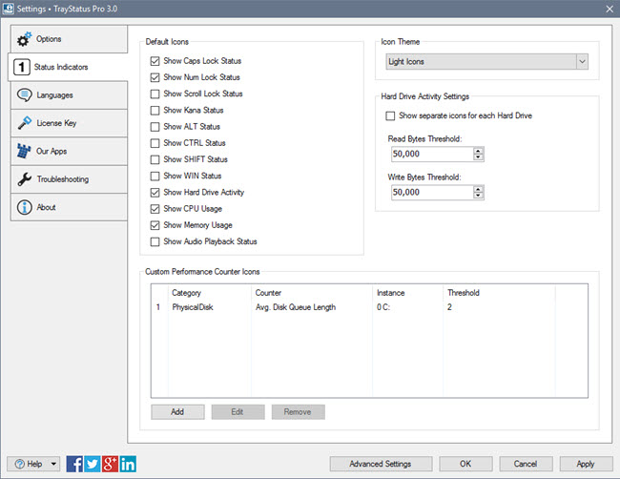The height and width of the screenshot is (479, 620).
Task: Click the Languages speech bubble icon
Action: (x=25, y=94)
